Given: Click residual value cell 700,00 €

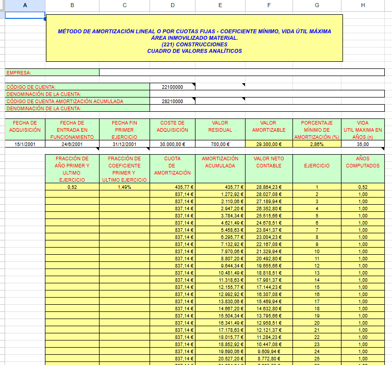Looking at the screenshot, I should (220, 144).
